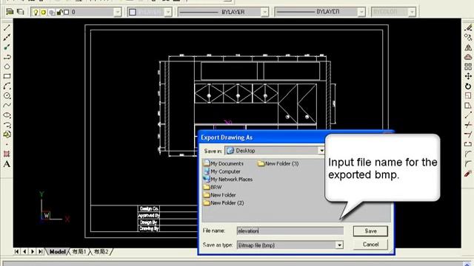This screenshot has width=474, height=266.
Task: Click the Layer Previous icon
Action: [21, 12]
